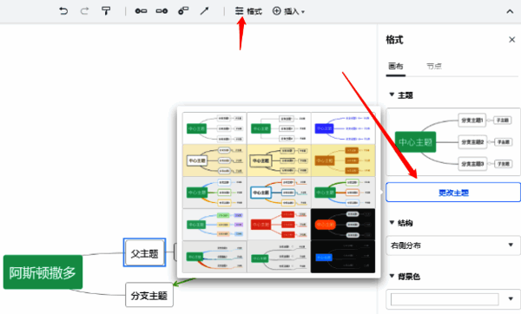
Task: Redo the last undone action
Action: pyautogui.click(x=84, y=11)
